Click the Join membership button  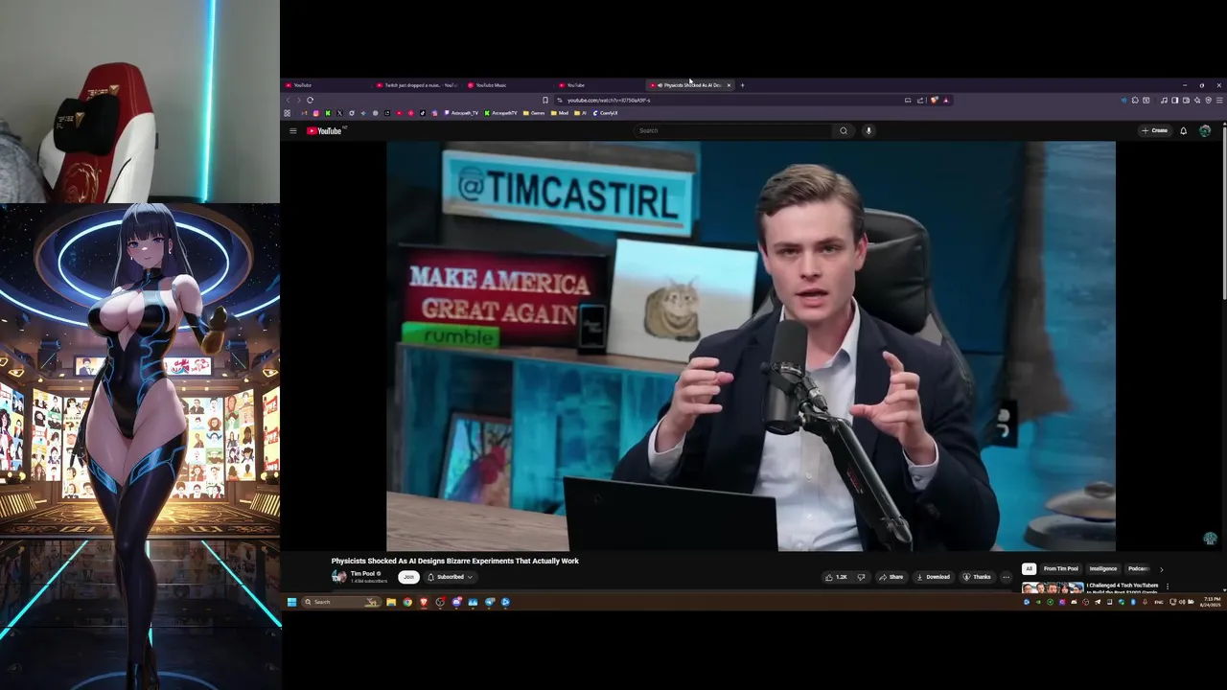[408, 577]
